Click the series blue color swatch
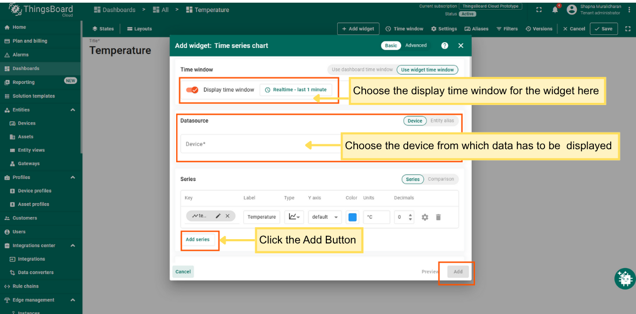 [352, 217]
